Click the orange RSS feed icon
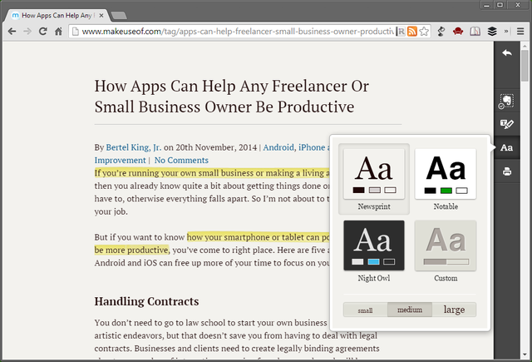Image resolution: width=532 pixels, height=362 pixels. pyautogui.click(x=411, y=32)
